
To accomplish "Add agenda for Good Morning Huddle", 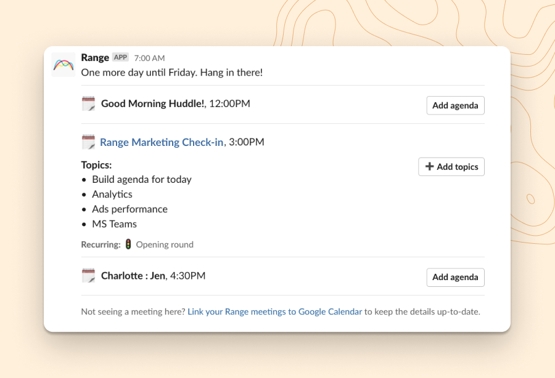I will tap(455, 105).
